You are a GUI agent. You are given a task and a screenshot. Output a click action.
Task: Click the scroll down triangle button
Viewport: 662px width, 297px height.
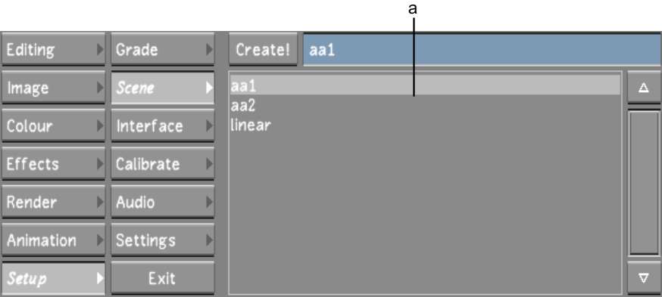644,278
